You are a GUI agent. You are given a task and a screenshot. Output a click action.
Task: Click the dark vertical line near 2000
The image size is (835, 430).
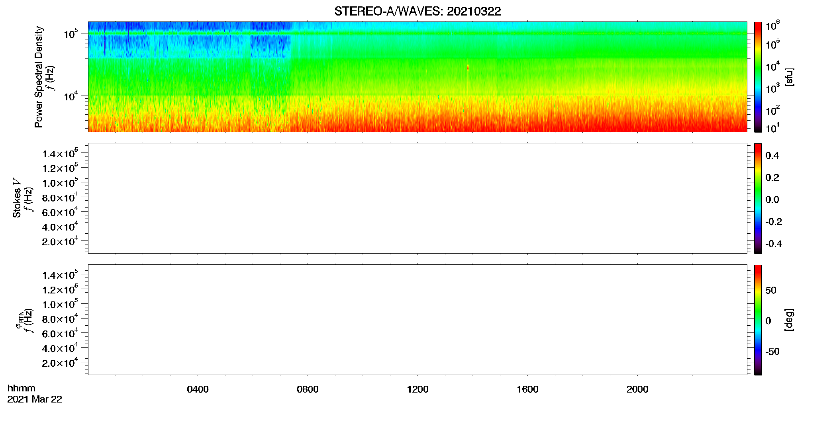[x=642, y=78]
